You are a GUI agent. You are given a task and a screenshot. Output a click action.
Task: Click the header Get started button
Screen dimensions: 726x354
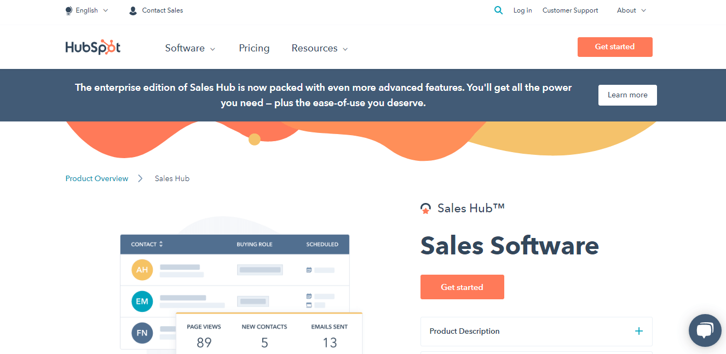615,47
